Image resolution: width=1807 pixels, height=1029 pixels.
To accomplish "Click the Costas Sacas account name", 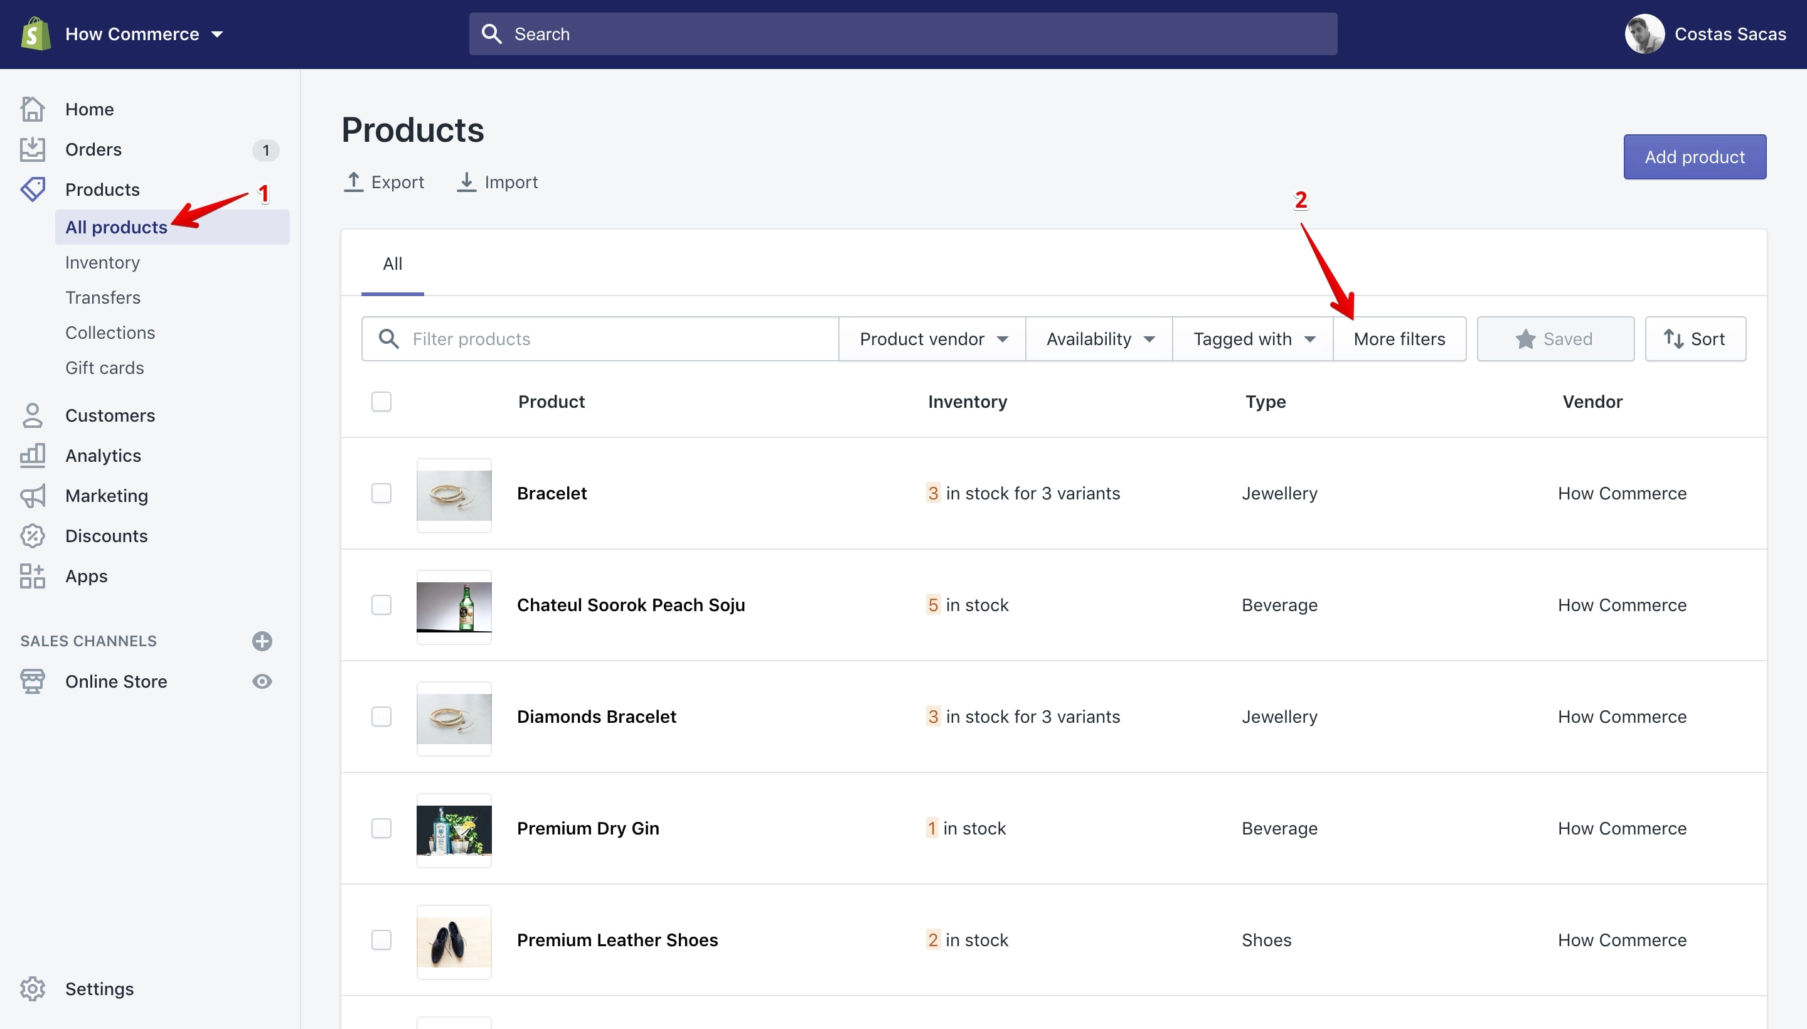I will (x=1730, y=34).
